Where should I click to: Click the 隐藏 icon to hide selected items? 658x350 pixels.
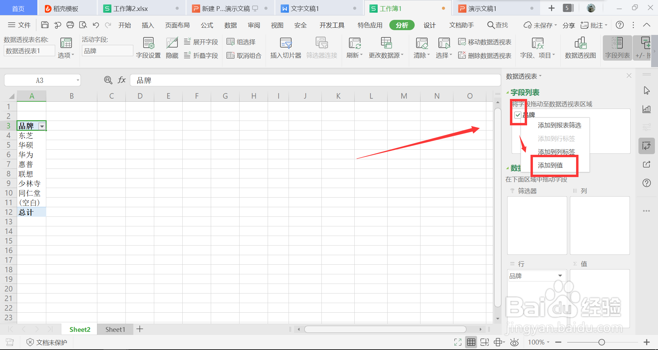(x=172, y=48)
